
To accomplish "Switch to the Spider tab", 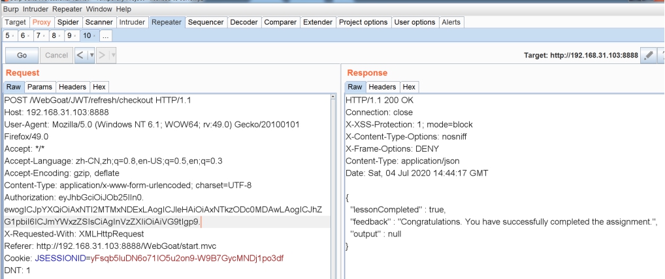I will click(68, 22).
